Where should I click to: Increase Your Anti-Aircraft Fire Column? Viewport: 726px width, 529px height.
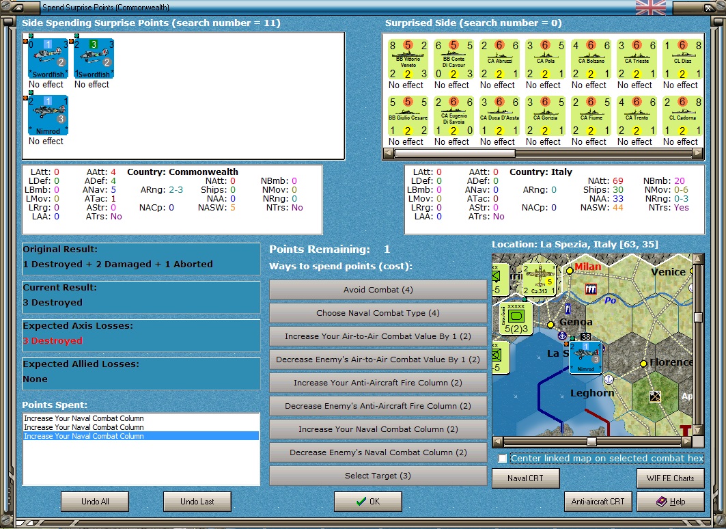click(378, 383)
